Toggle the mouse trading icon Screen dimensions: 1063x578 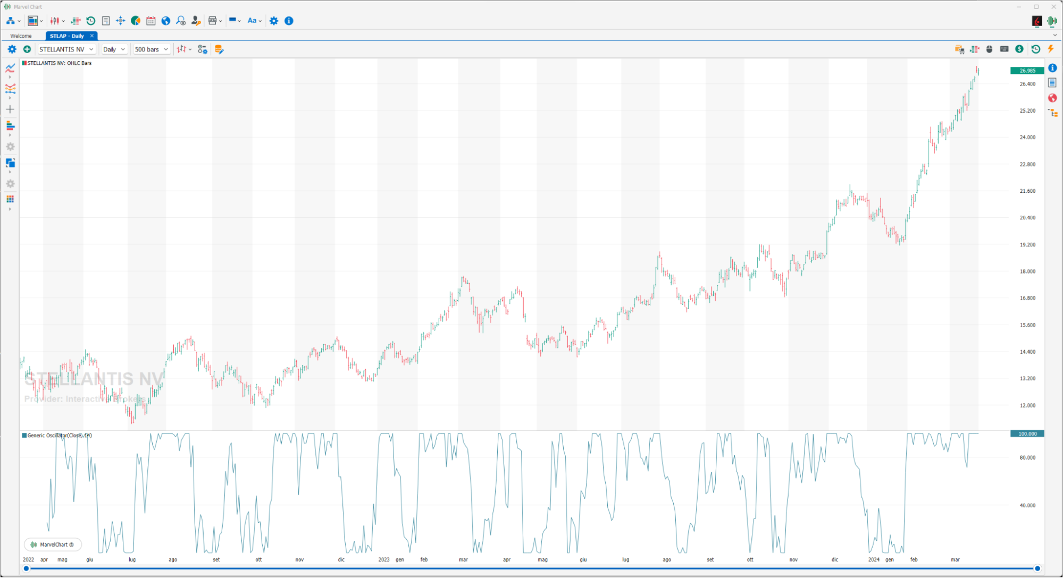[x=989, y=49]
